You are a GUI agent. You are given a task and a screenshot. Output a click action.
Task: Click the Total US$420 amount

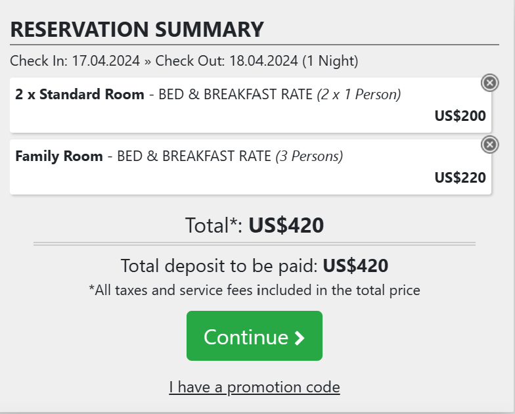(286, 225)
